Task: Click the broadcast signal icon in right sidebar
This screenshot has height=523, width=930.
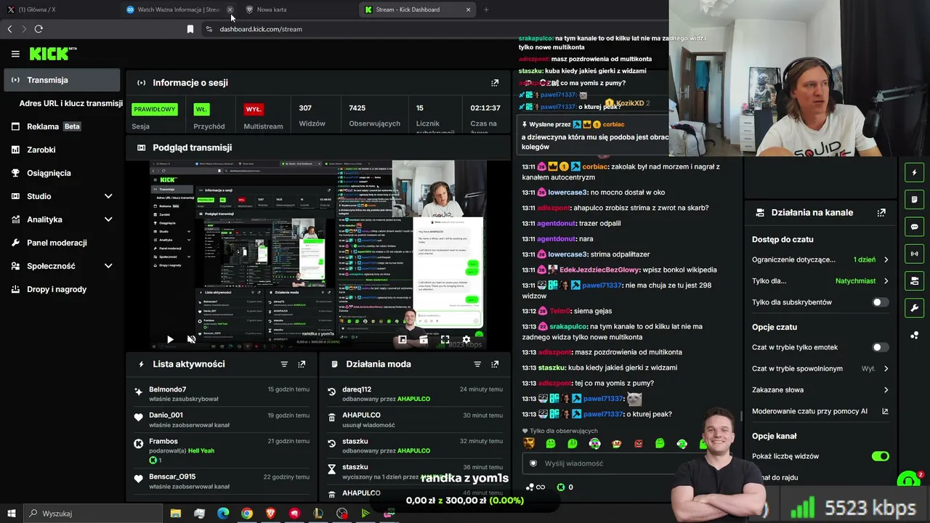Action: (914, 254)
